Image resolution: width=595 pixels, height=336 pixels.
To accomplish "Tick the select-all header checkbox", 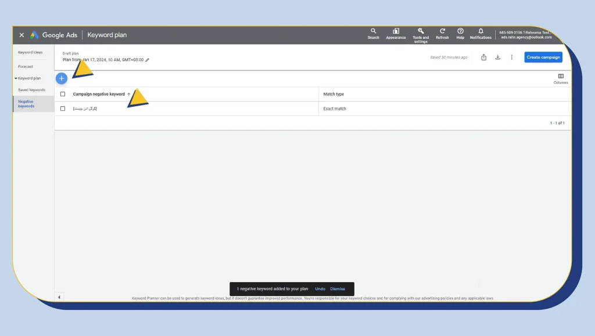I will click(x=63, y=94).
